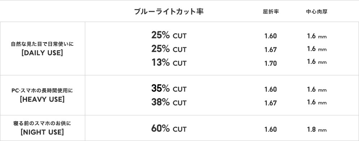Click the 1.70 refractive index value
Screen dimensions: 359x141
coord(271,63)
